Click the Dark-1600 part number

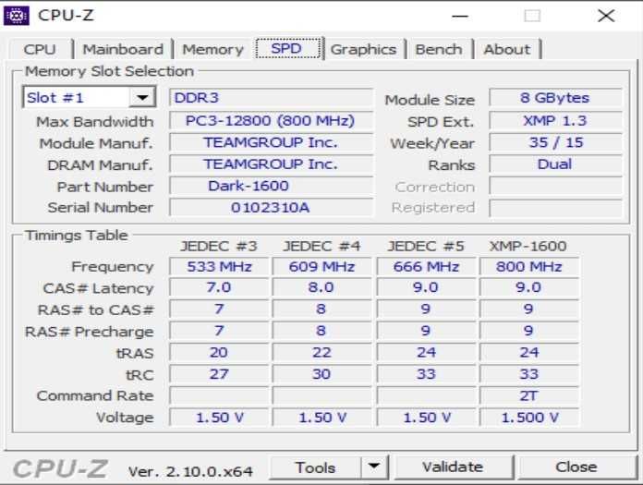pos(271,186)
